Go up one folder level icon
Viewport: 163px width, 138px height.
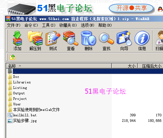pos(12,57)
